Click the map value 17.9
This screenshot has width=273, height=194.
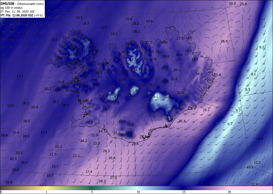pos(10,106)
